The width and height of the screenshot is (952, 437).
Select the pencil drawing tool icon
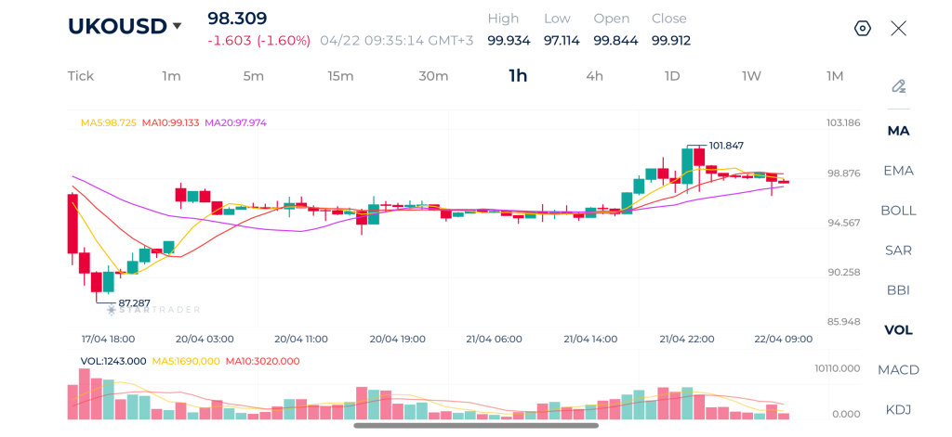pos(899,86)
